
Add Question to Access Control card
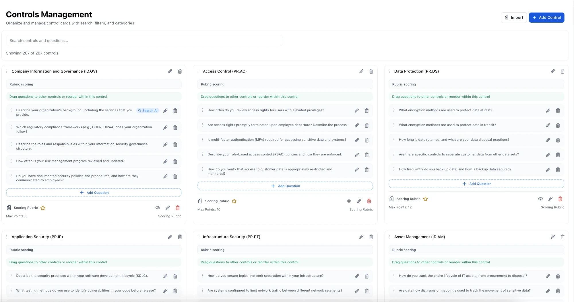(x=285, y=186)
